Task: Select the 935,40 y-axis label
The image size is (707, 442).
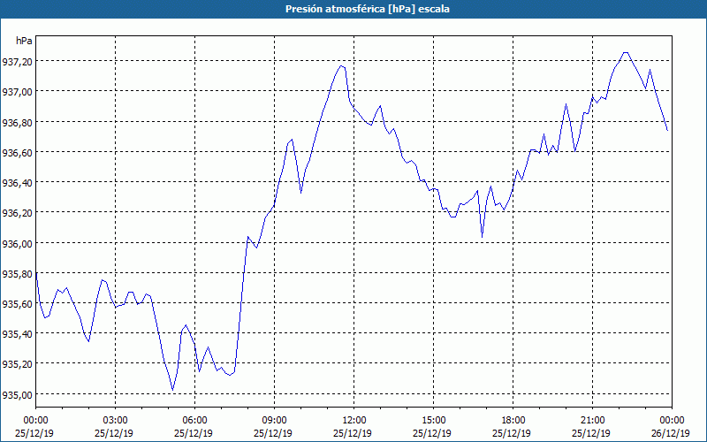Action: coord(17,335)
